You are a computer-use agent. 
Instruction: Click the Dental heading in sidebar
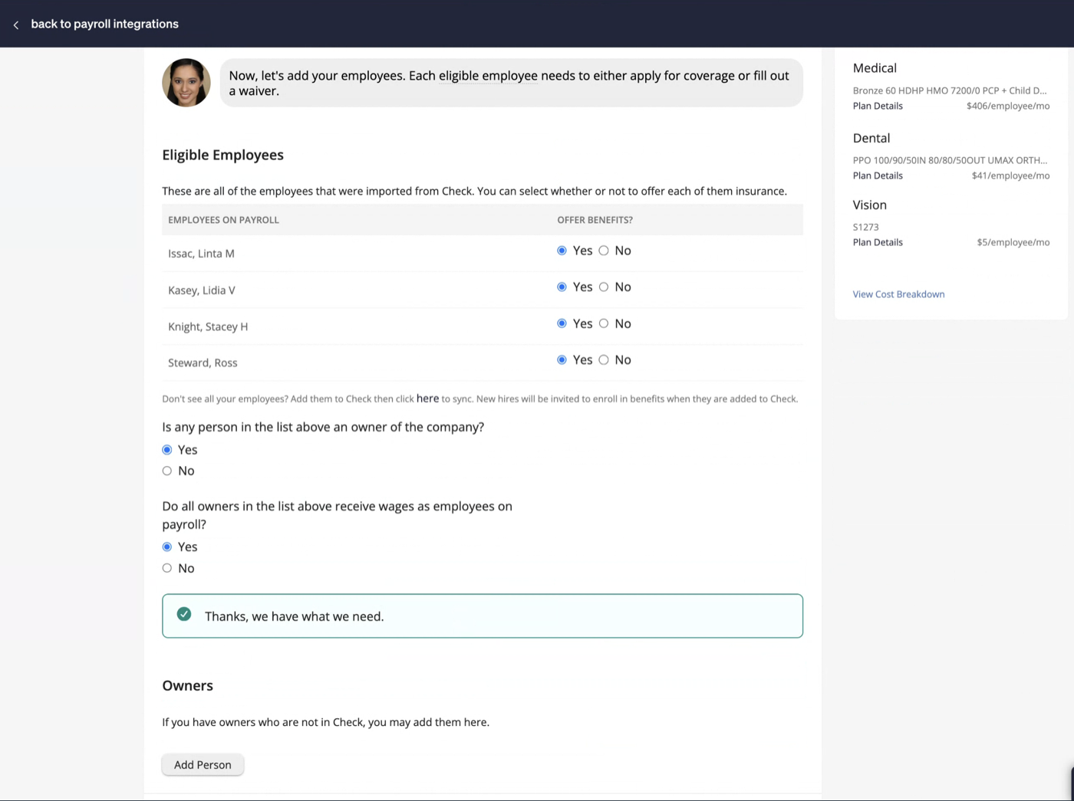pyautogui.click(x=871, y=138)
